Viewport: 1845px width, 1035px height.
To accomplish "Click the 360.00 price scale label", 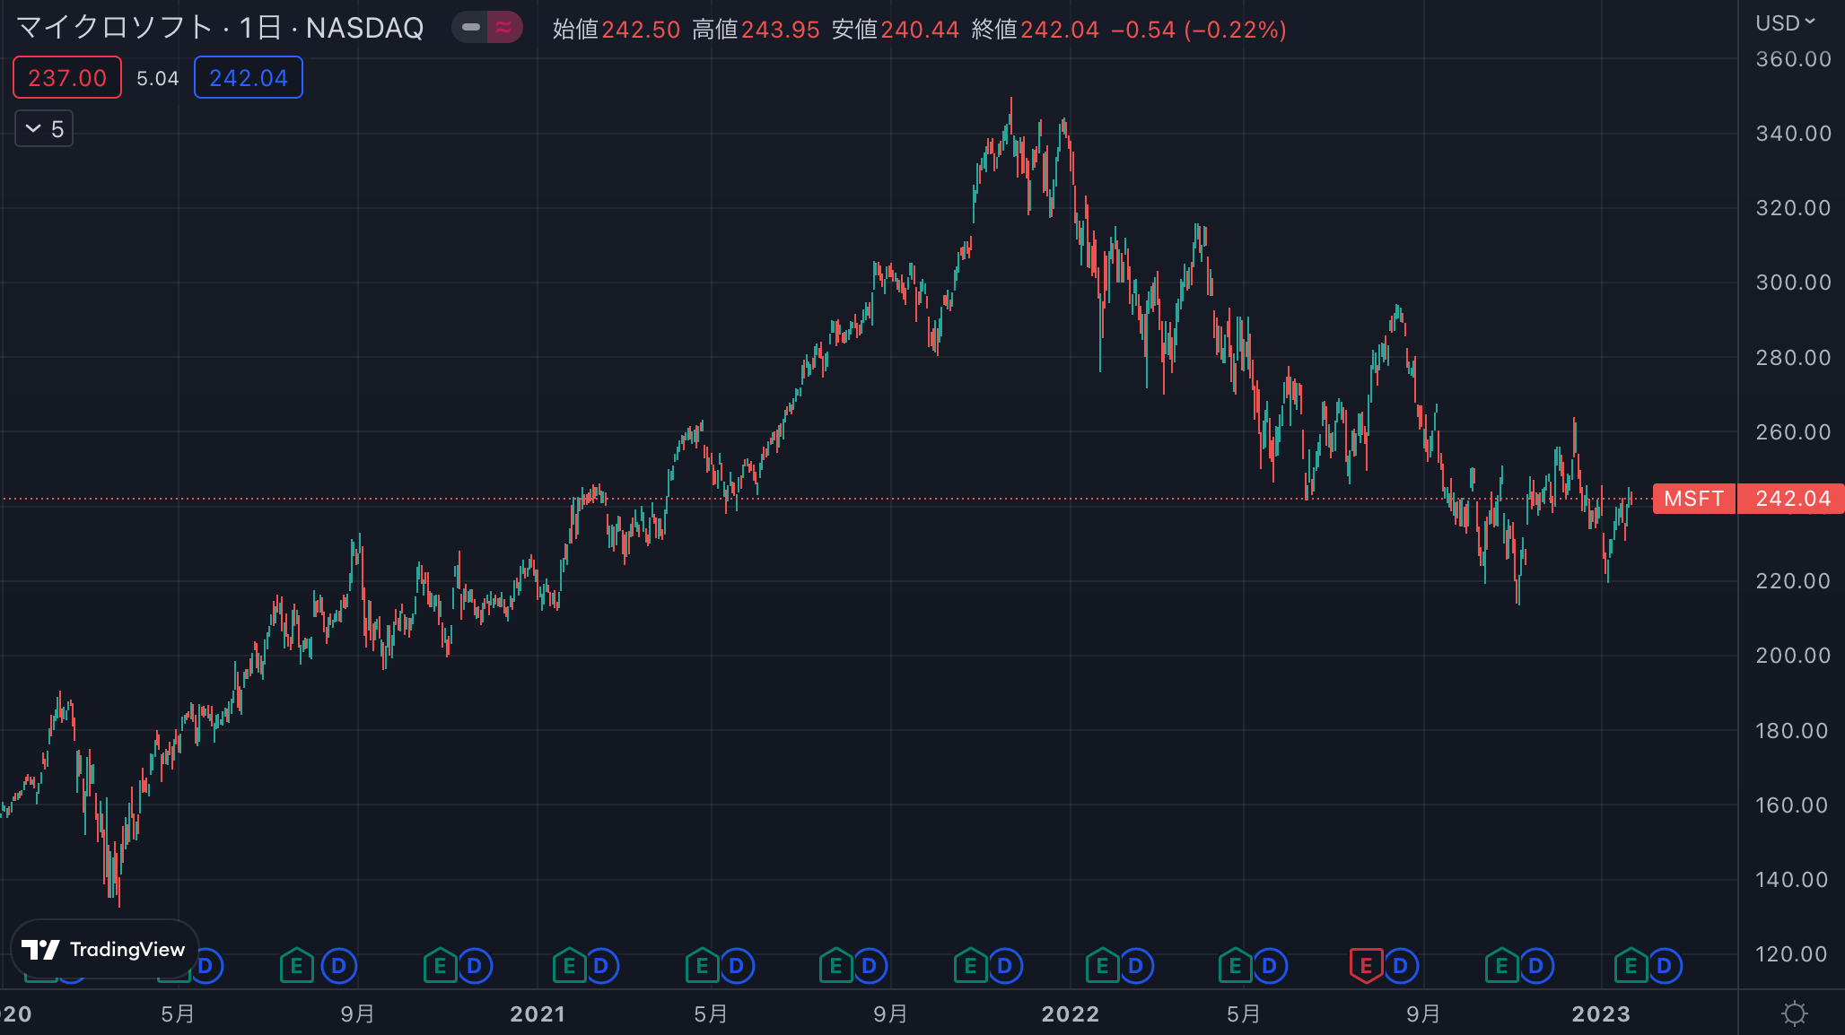I will pos(1793,59).
